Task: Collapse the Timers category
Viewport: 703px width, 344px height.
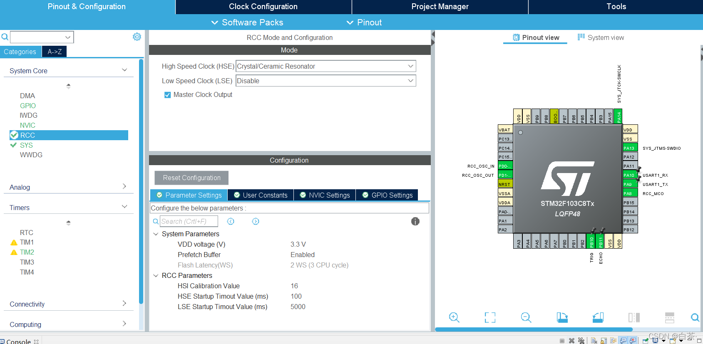Action: pyautogui.click(x=124, y=207)
